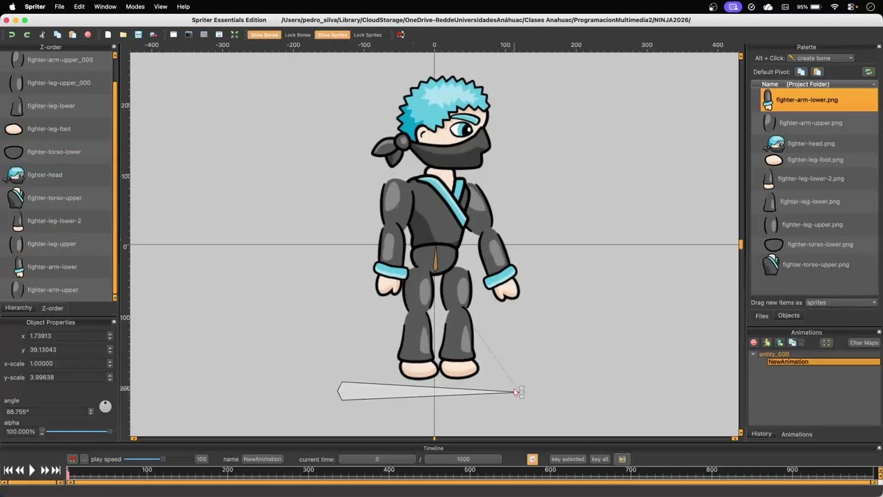
Task: Click the key selected button
Action: 568,459
